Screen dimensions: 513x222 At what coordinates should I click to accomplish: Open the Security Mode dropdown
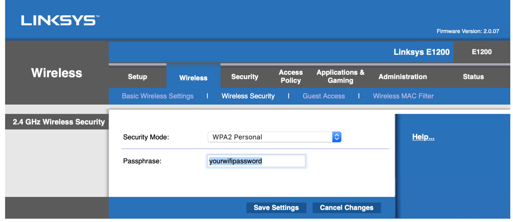(274, 137)
